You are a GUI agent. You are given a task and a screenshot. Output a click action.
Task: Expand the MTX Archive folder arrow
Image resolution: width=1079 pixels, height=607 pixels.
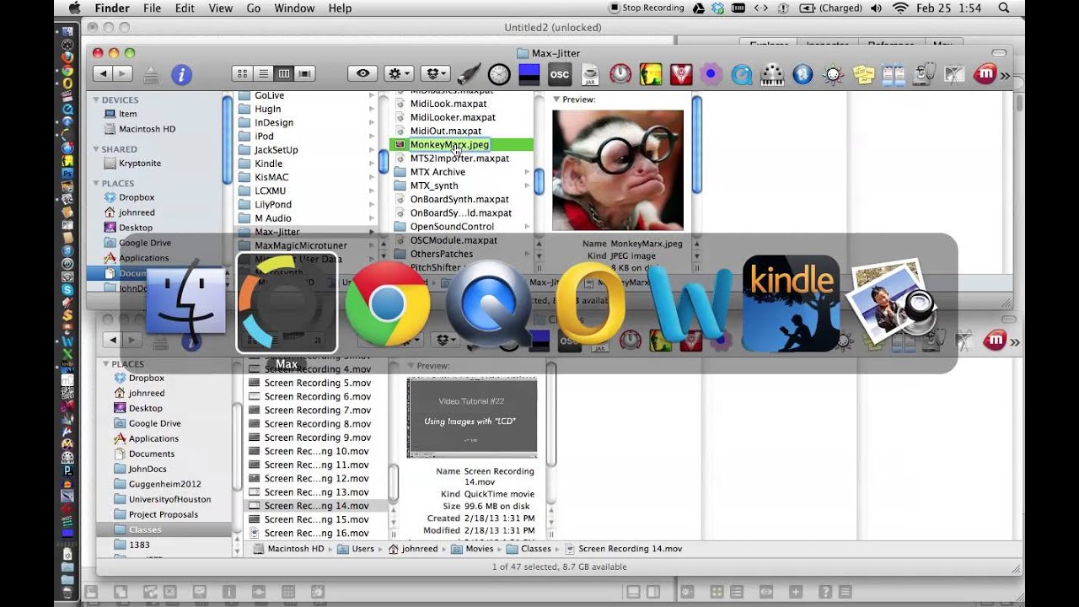coord(527,172)
